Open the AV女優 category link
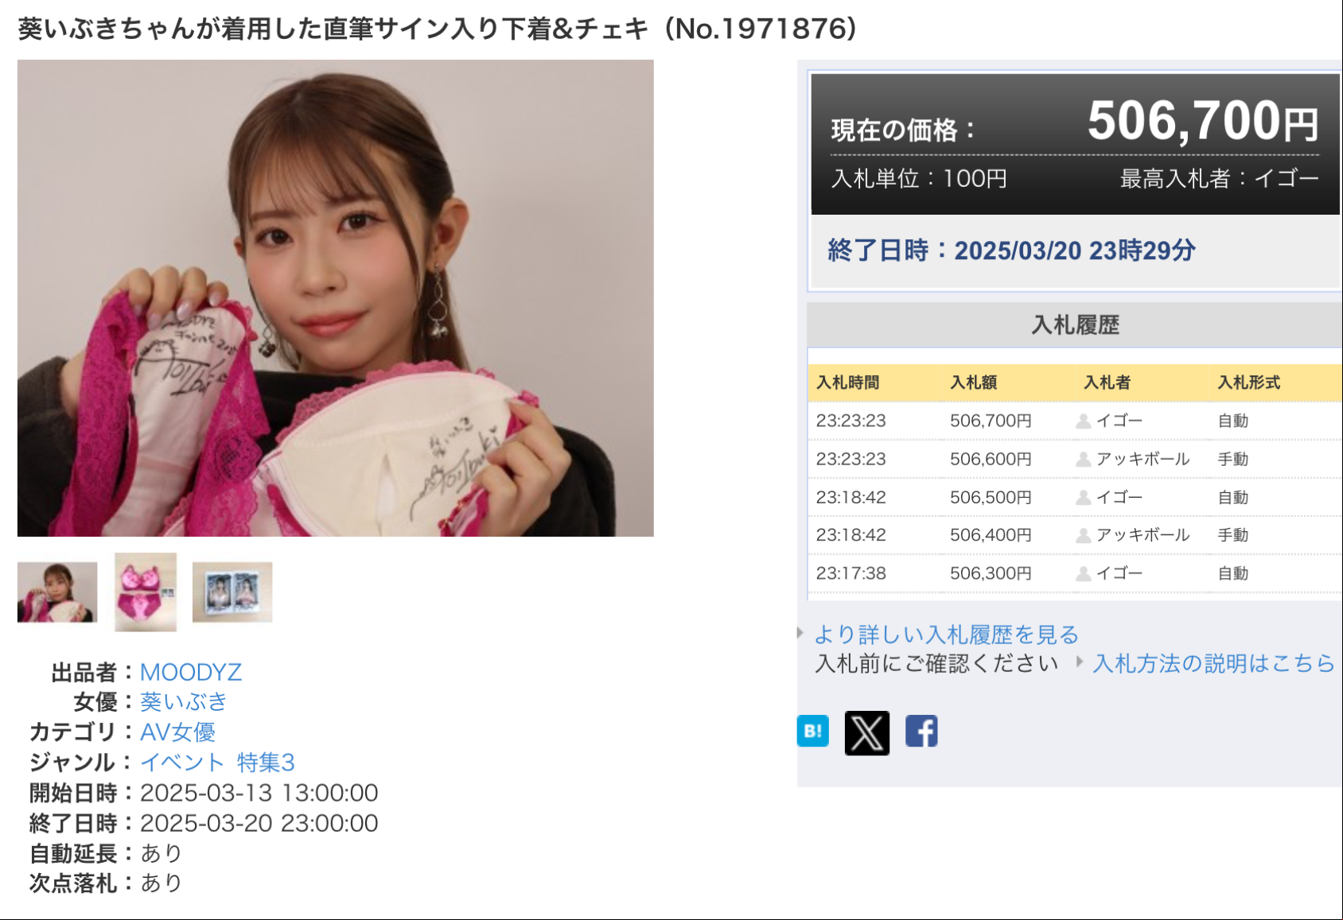 click(177, 732)
